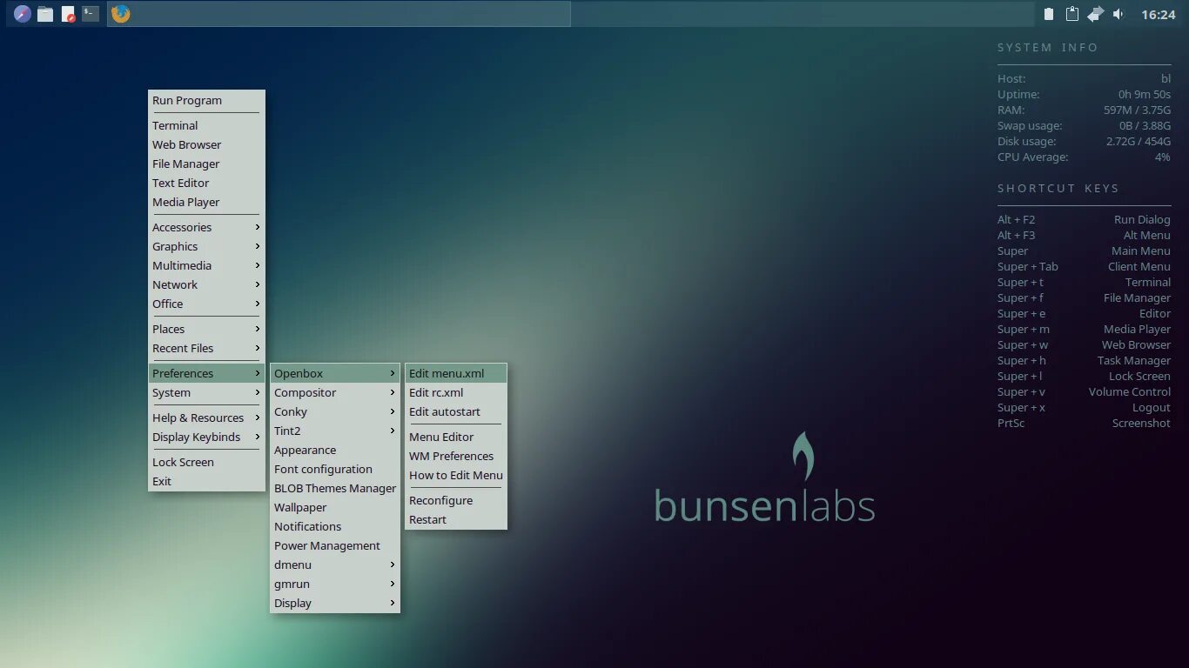Image resolution: width=1189 pixels, height=668 pixels.
Task: Select File Manager in the main menu
Action: coord(206,164)
